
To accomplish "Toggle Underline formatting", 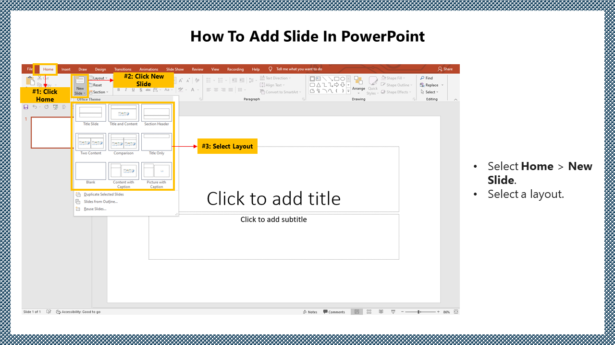I will click(x=133, y=90).
